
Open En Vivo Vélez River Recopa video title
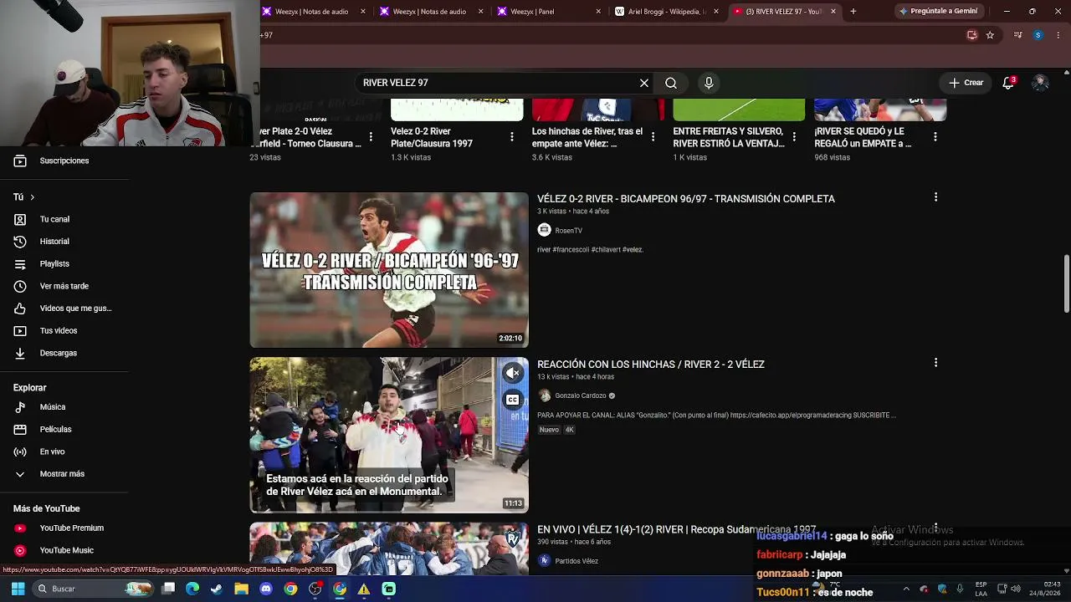[x=676, y=529]
